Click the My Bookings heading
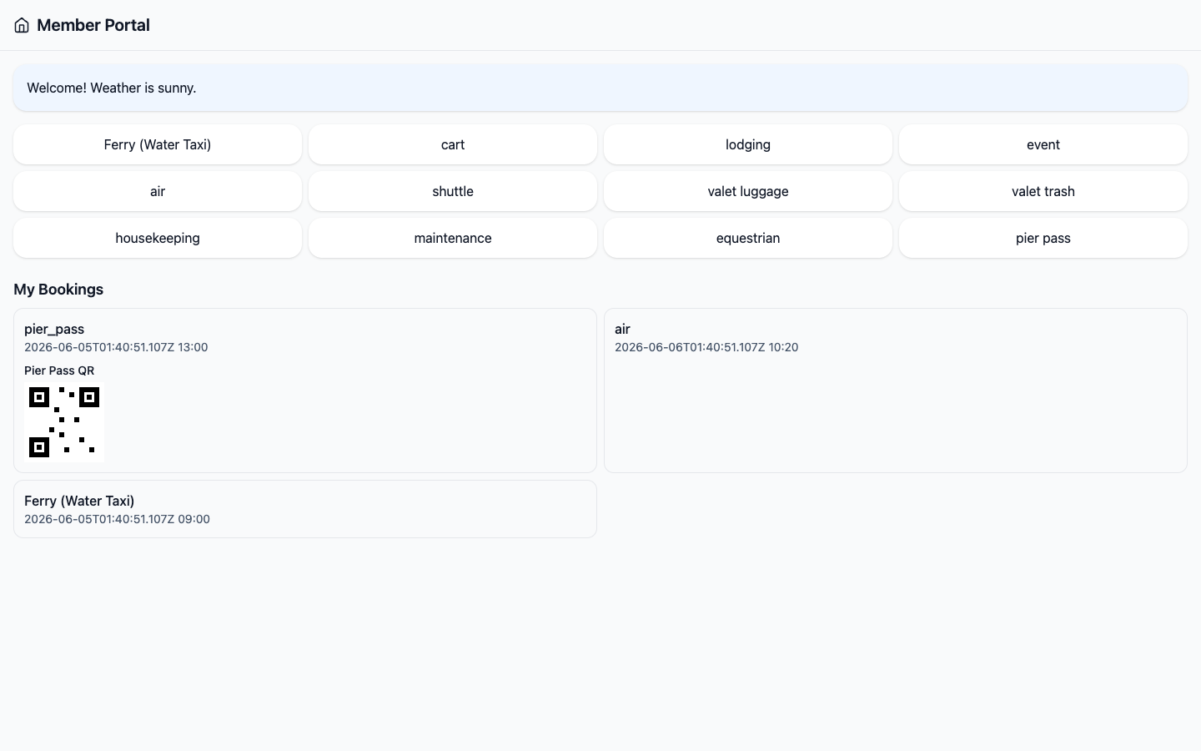Screen dimensions: 1201x751 click(58, 290)
